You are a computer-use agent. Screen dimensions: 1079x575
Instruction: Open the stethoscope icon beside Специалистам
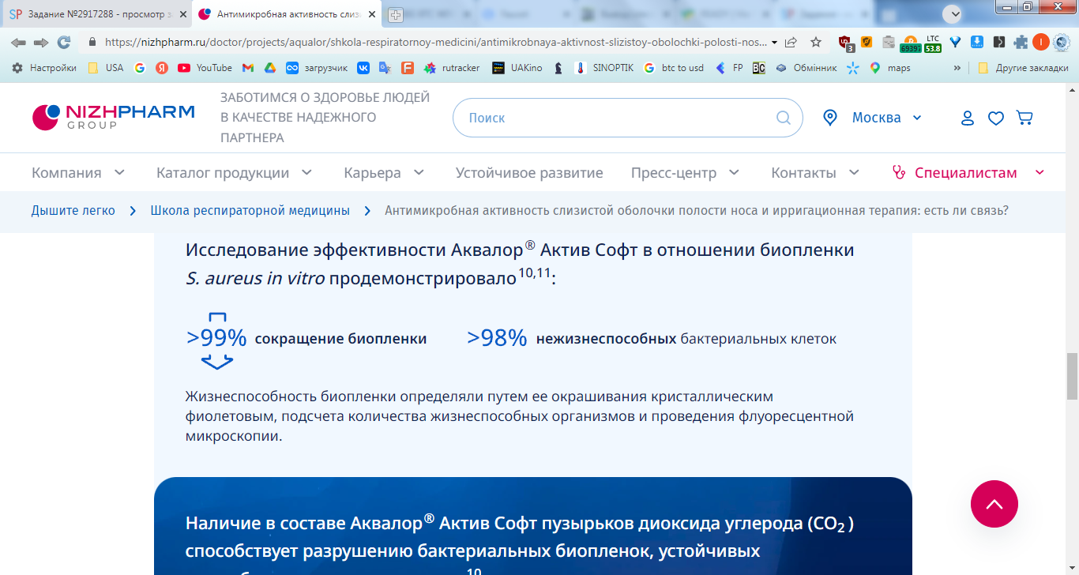[898, 172]
